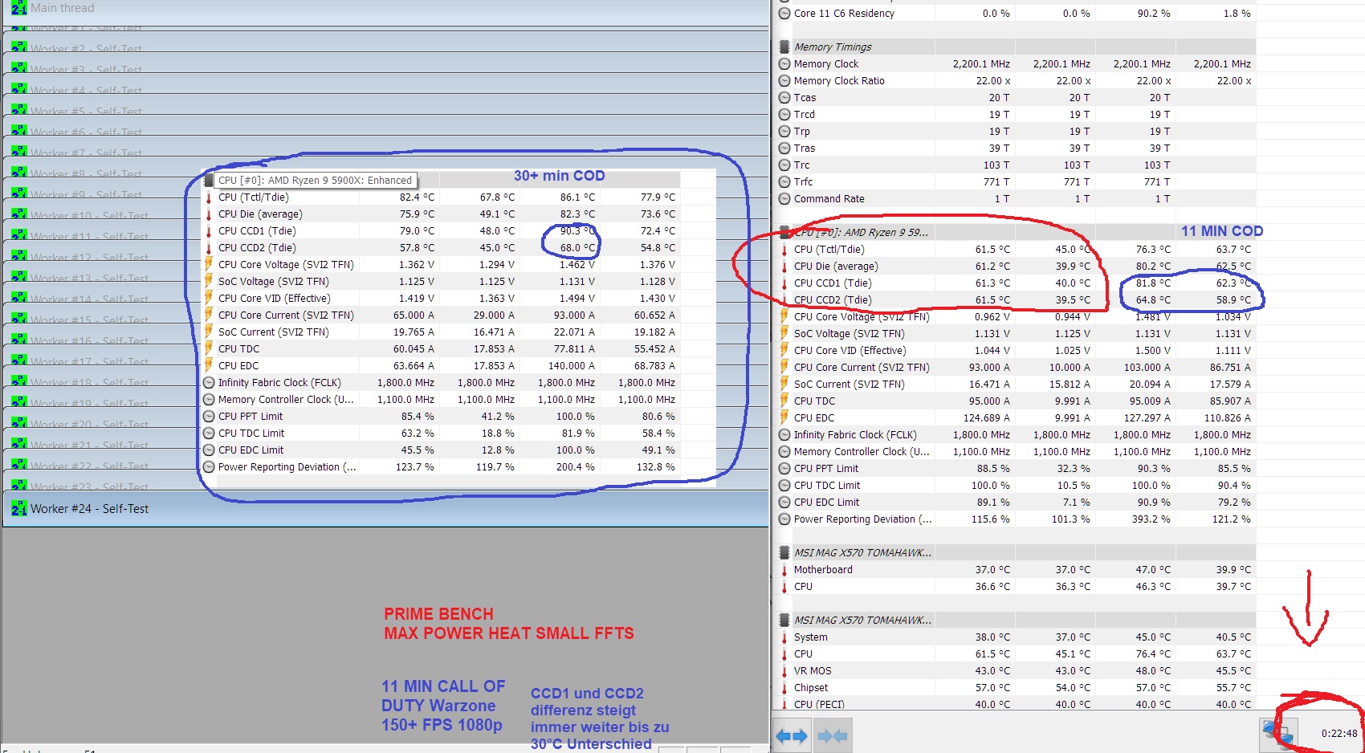The height and width of the screenshot is (753, 1365).
Task: Click the thermometer icon beside the System row
Action: click(x=784, y=637)
